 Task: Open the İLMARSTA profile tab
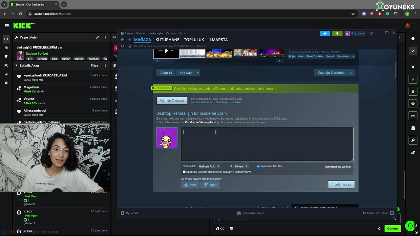coord(218,40)
